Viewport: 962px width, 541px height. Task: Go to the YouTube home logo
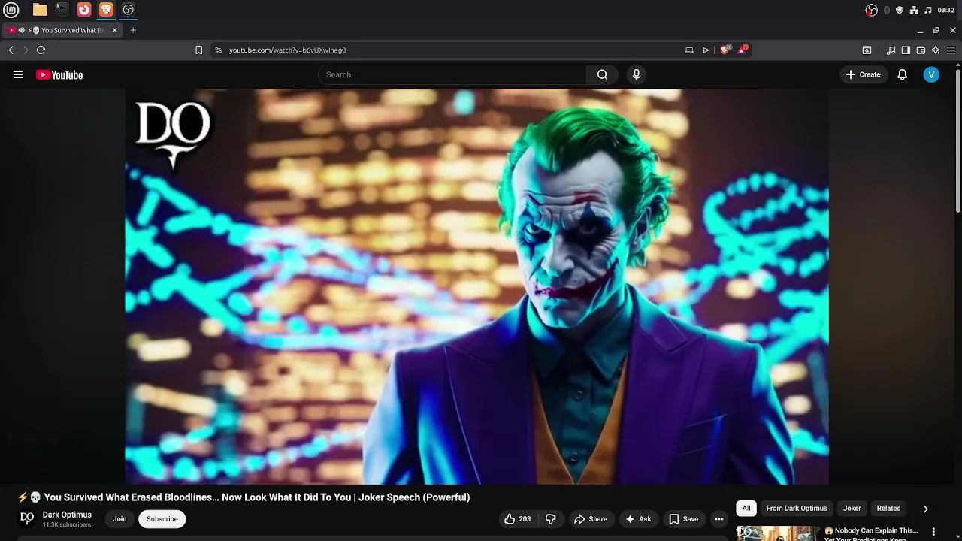tap(59, 74)
